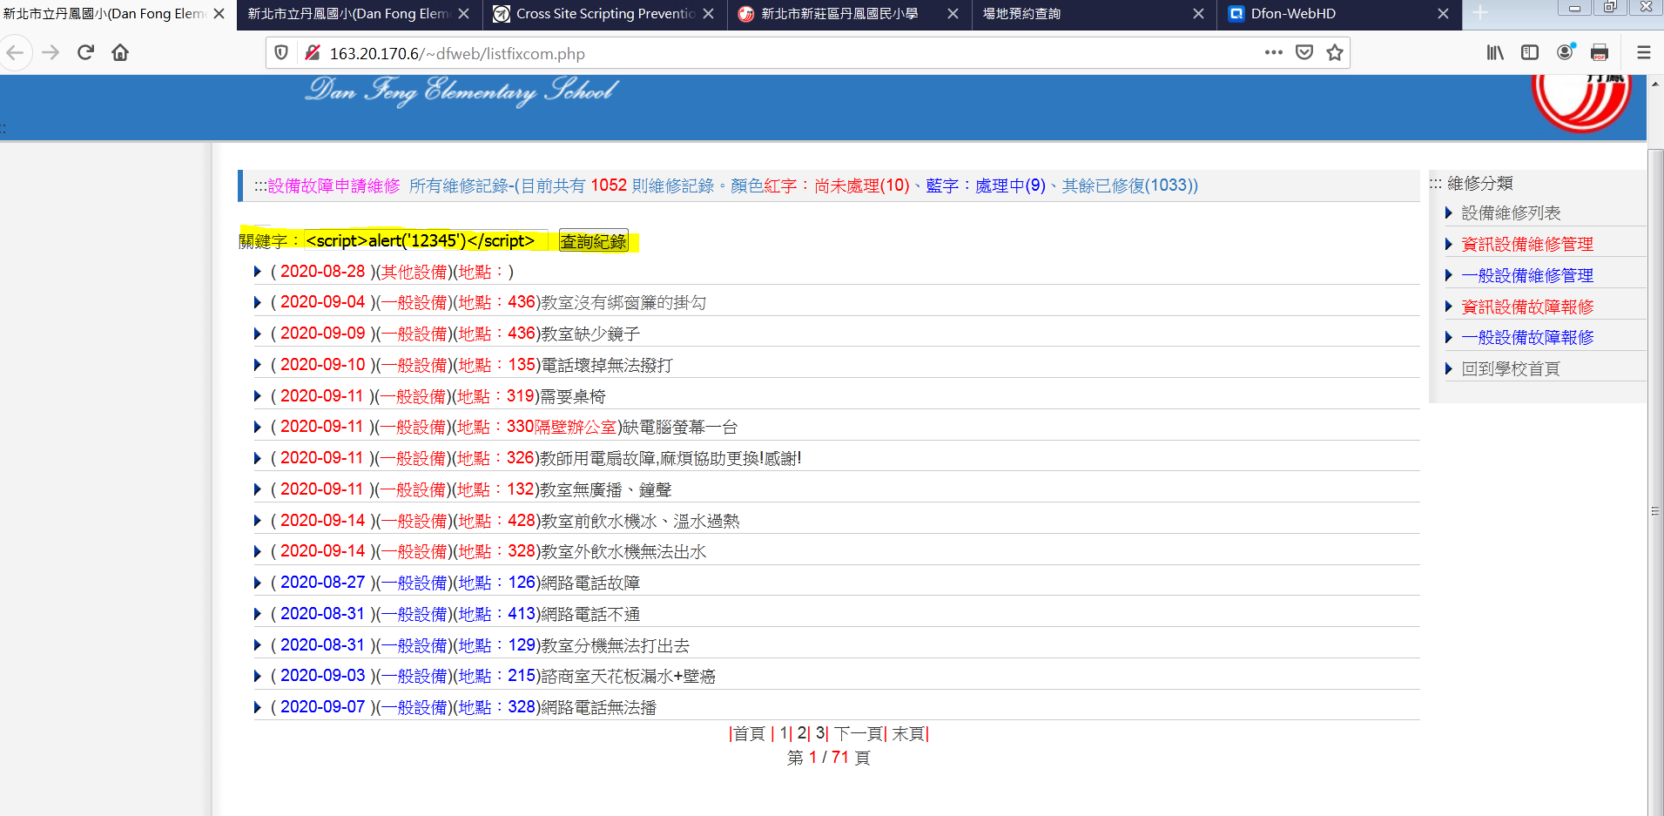The height and width of the screenshot is (816, 1664).
Task: Bookmark this page with star
Action: 1335,53
